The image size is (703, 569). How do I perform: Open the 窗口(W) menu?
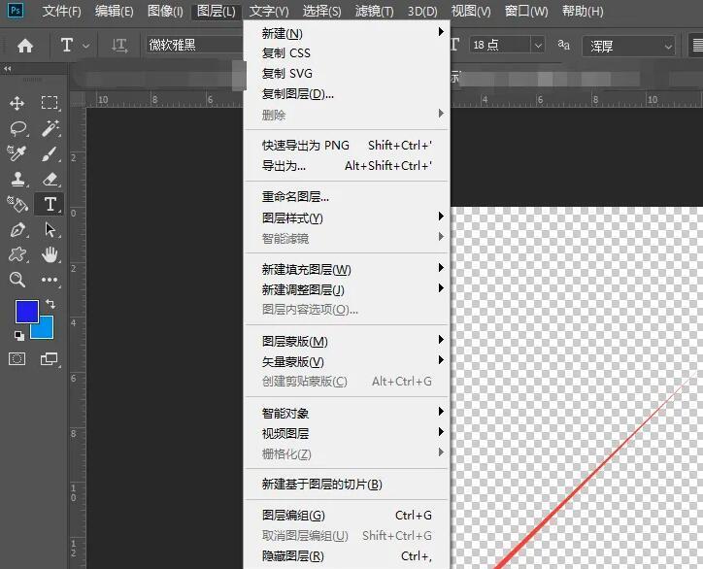(526, 11)
